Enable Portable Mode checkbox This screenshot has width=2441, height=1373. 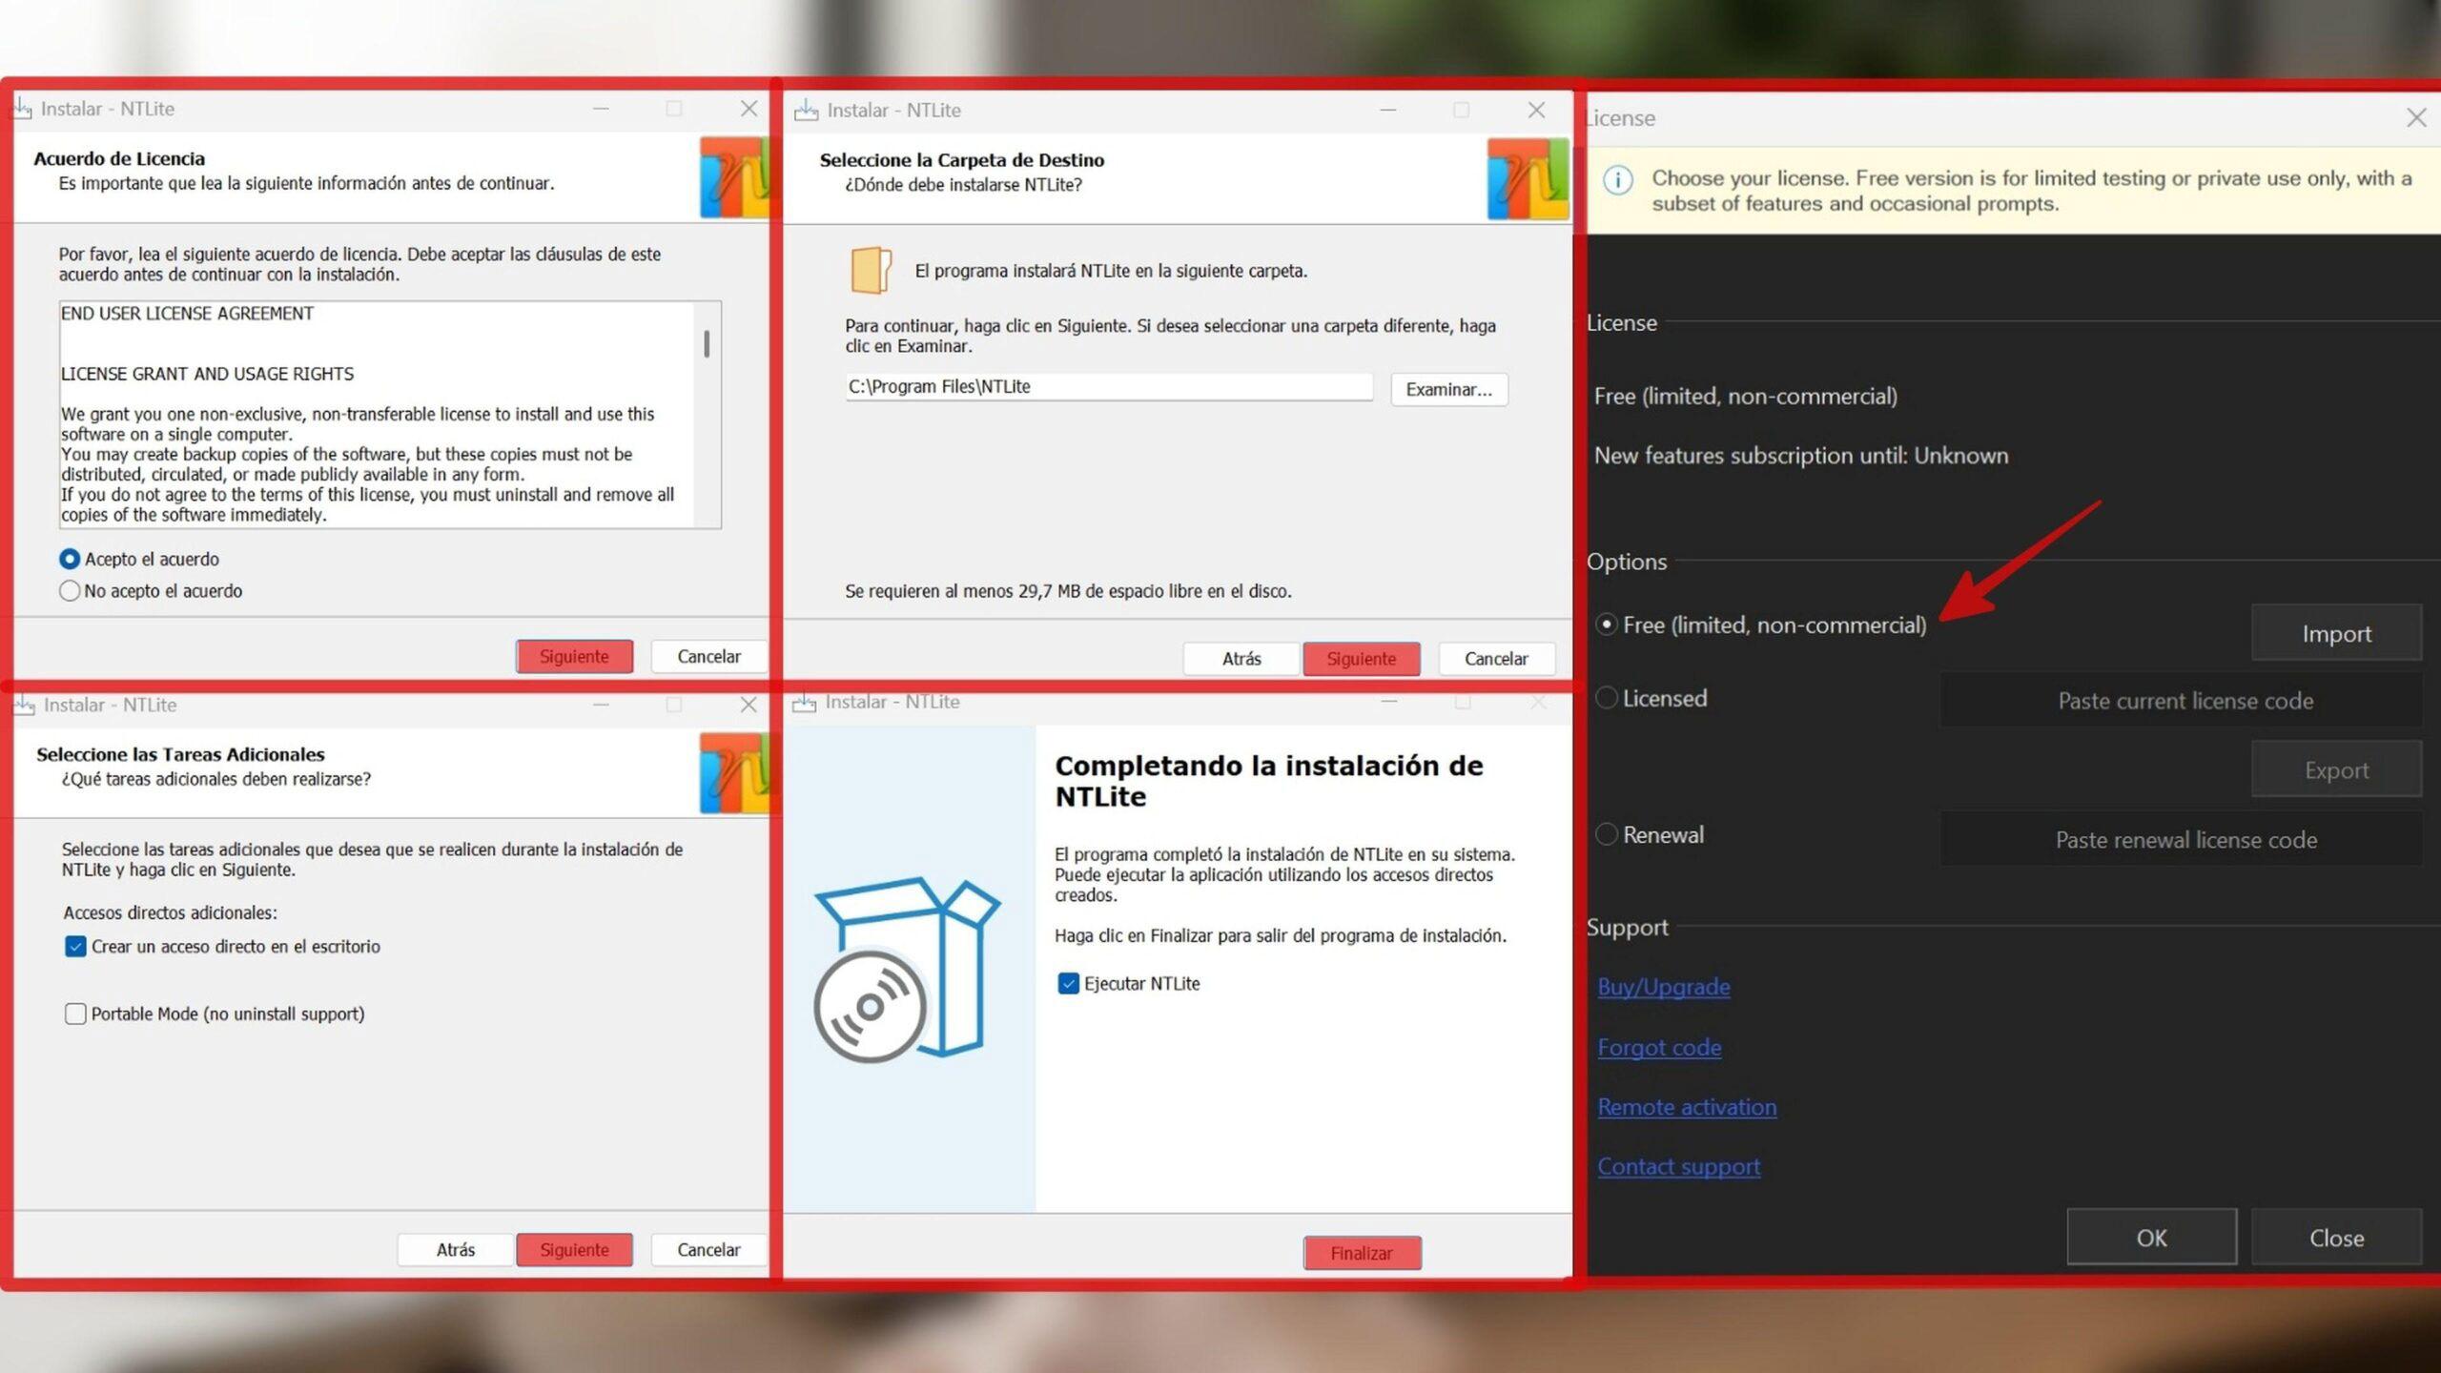click(x=75, y=1014)
